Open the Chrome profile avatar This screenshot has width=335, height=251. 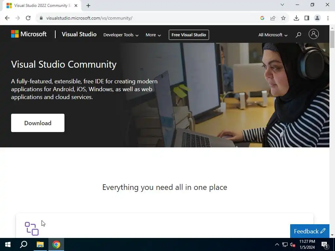pos(317,18)
